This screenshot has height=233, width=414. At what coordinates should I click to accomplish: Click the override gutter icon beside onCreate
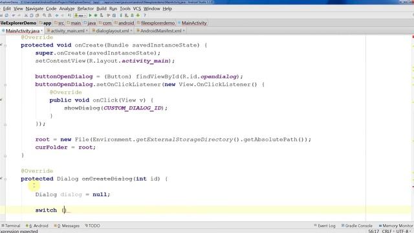[1, 45]
